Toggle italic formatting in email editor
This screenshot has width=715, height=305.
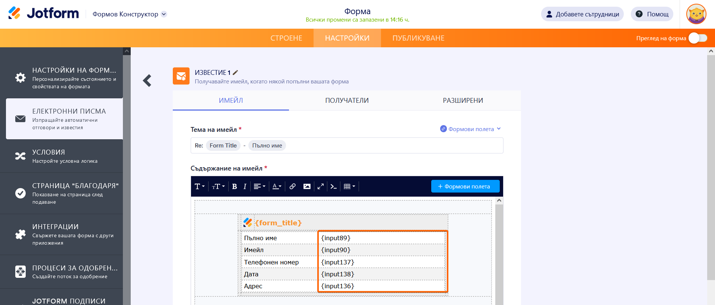245,187
